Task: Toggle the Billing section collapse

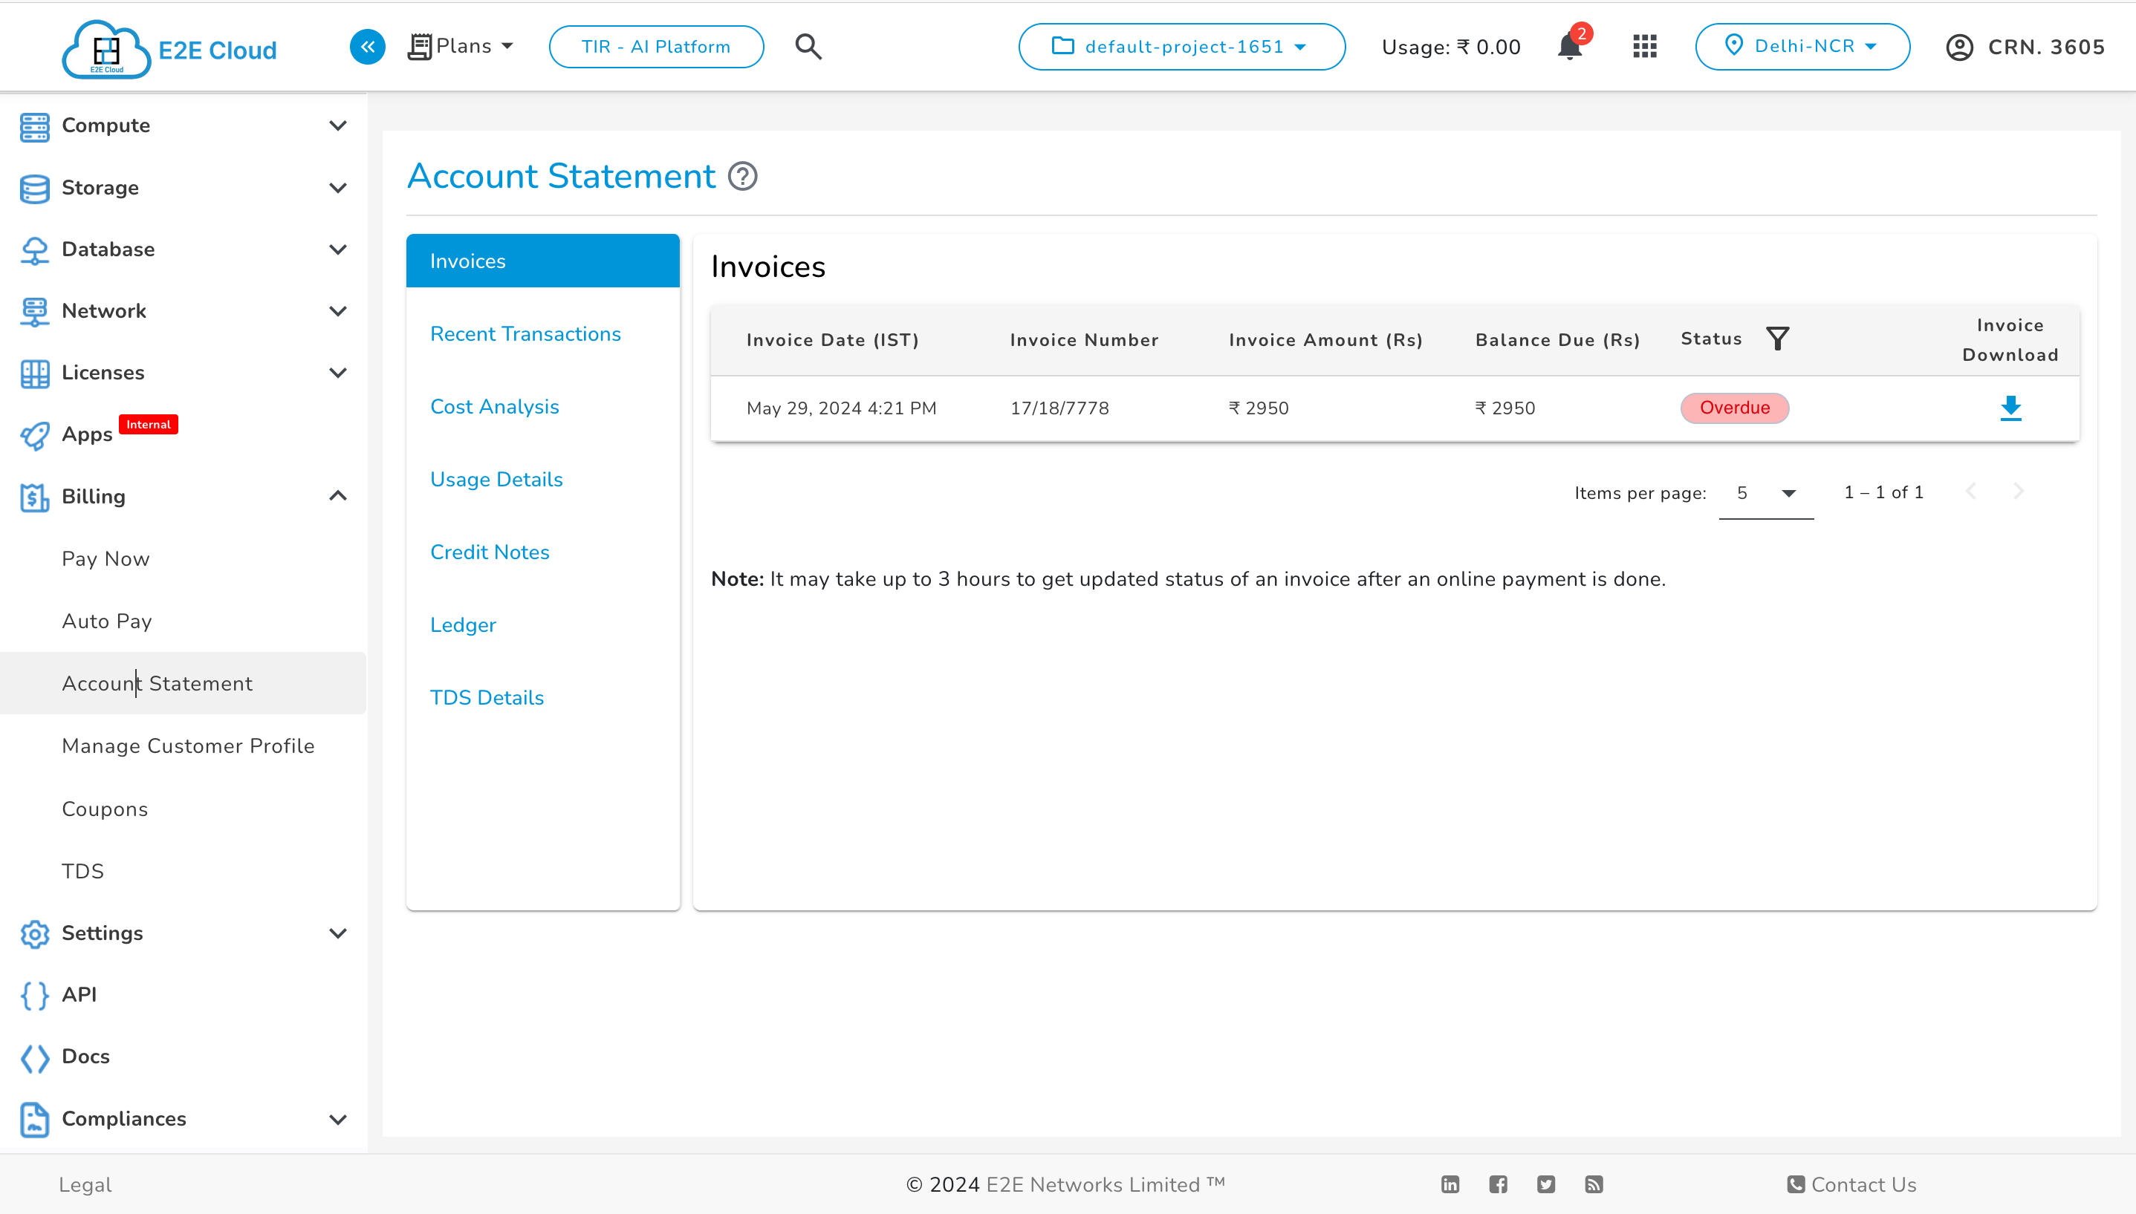Action: pos(337,495)
